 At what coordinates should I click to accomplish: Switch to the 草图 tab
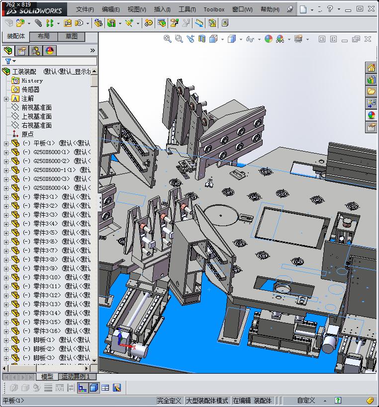pyautogui.click(x=71, y=36)
